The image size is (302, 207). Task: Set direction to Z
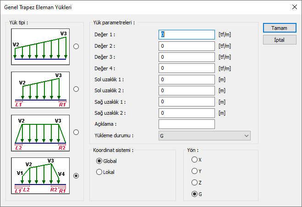point(195,183)
